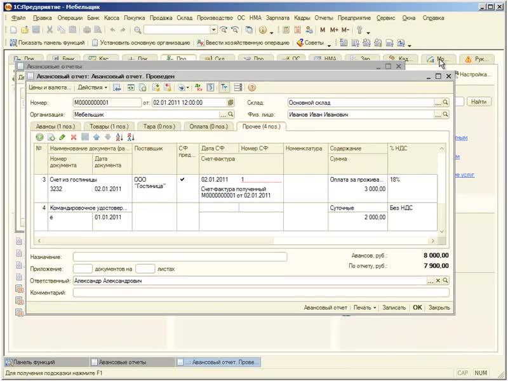Screen dimensions: 508x381
Task: Toggle the СФ предъявлен checkmark in row 3
Action: click(183, 180)
